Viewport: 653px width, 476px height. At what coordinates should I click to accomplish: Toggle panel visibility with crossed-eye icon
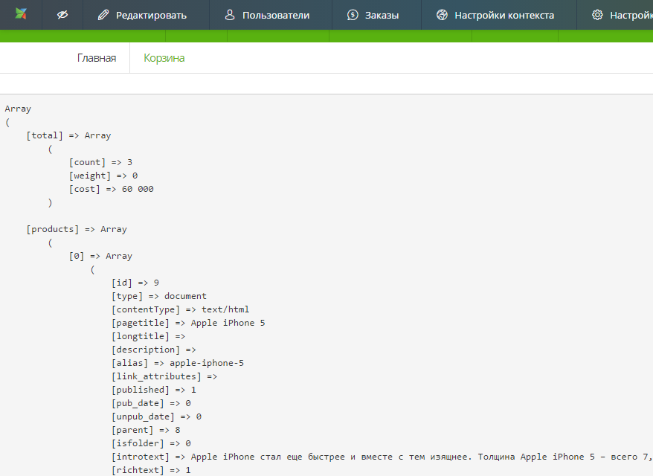(62, 15)
